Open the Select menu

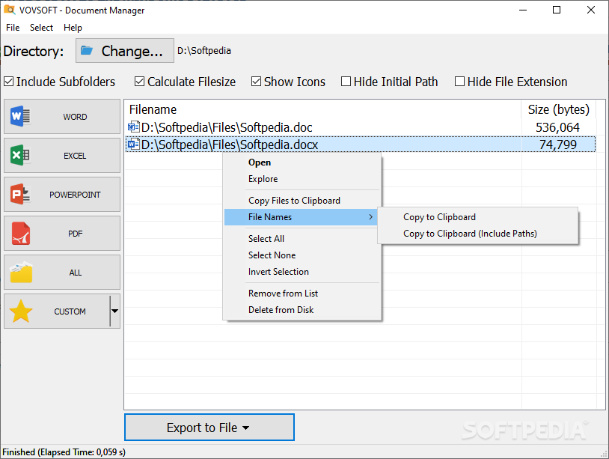point(41,28)
